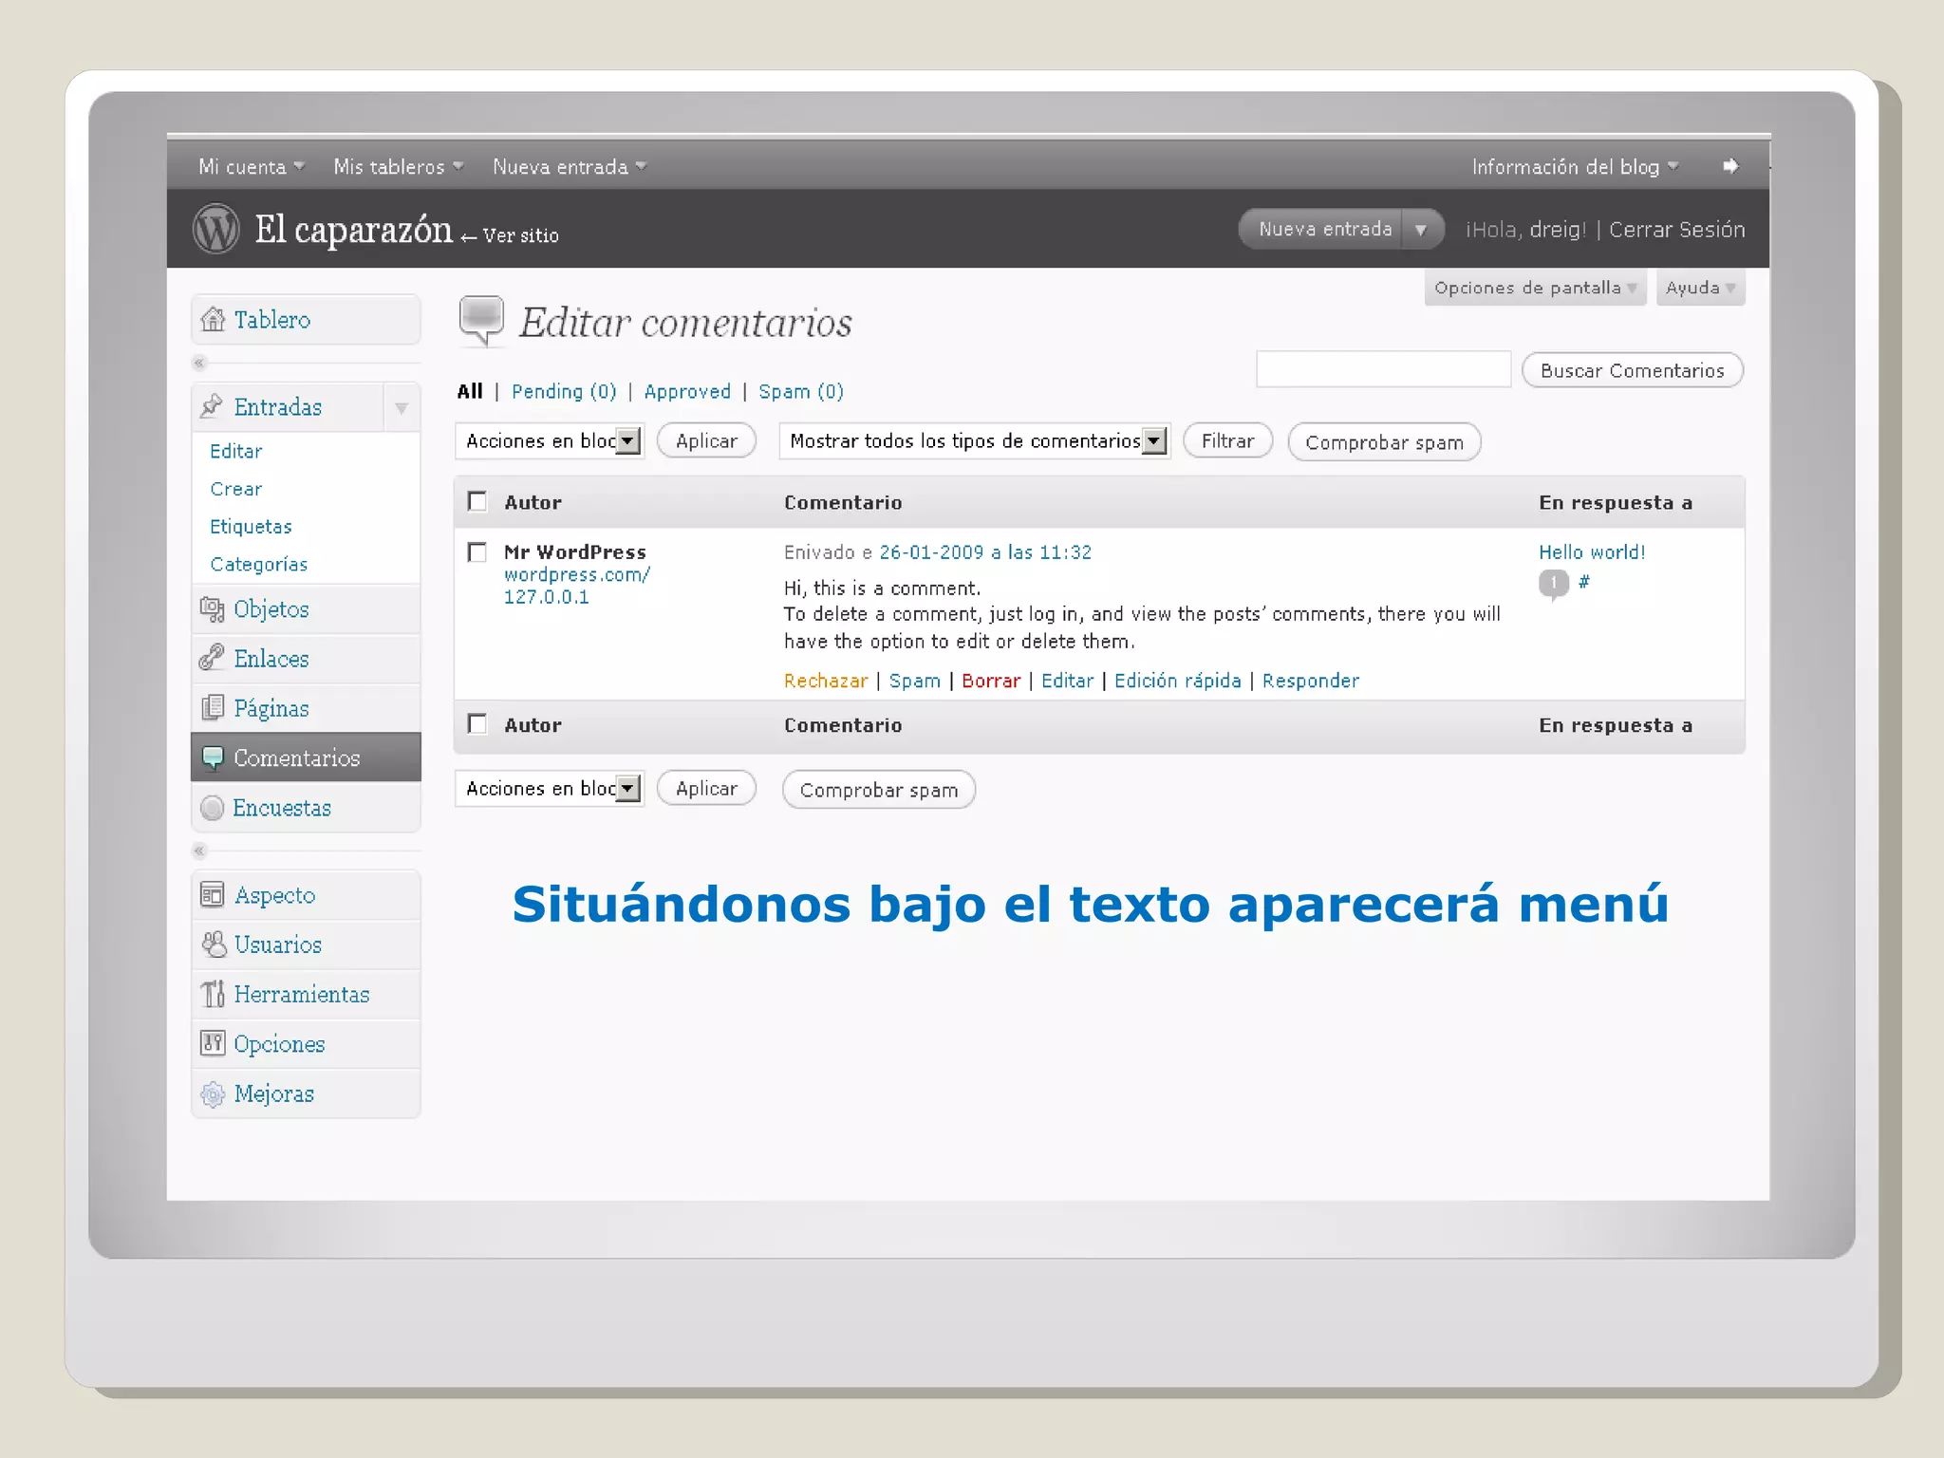Click the 26-01-2009 a las 11:32 date link
The width and height of the screenshot is (1944, 1458).
click(985, 551)
